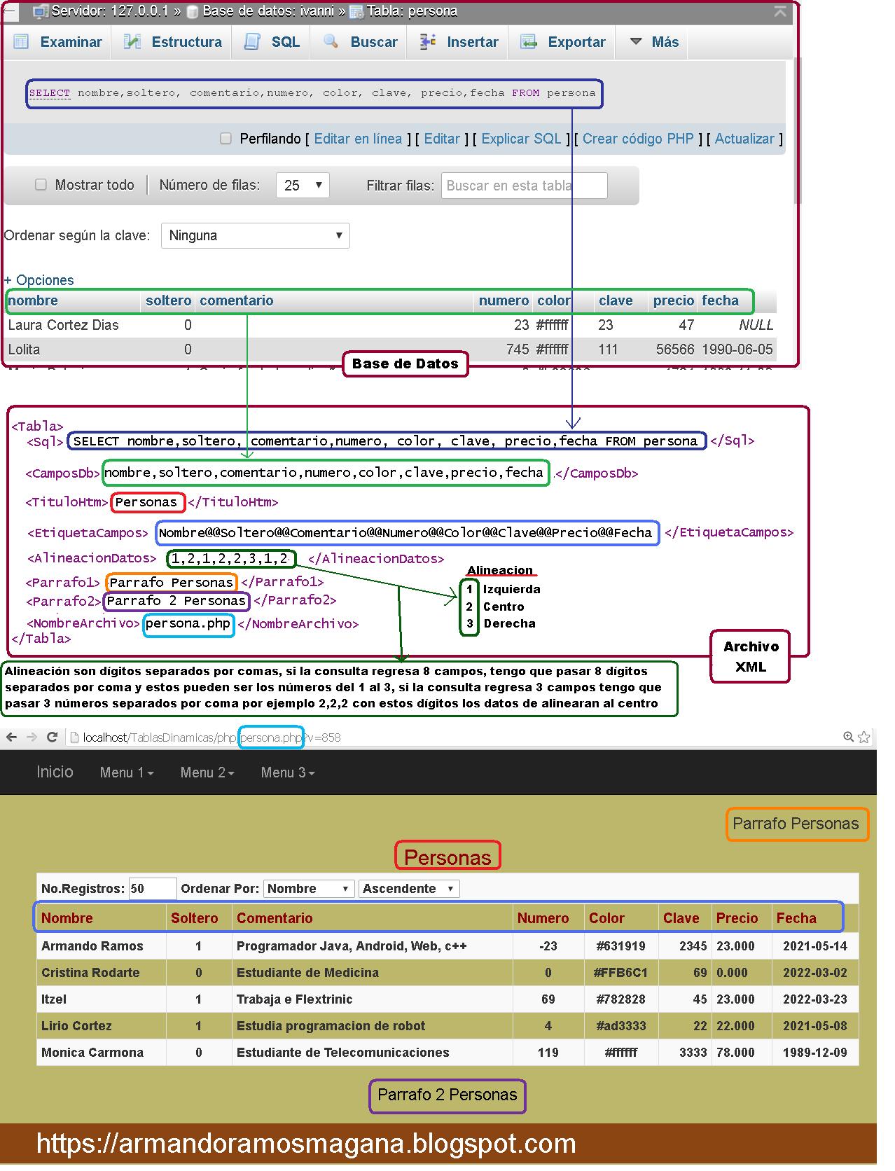Click the Comentario header in Personas table
Image resolution: width=895 pixels, height=1171 pixels.
pos(275,918)
